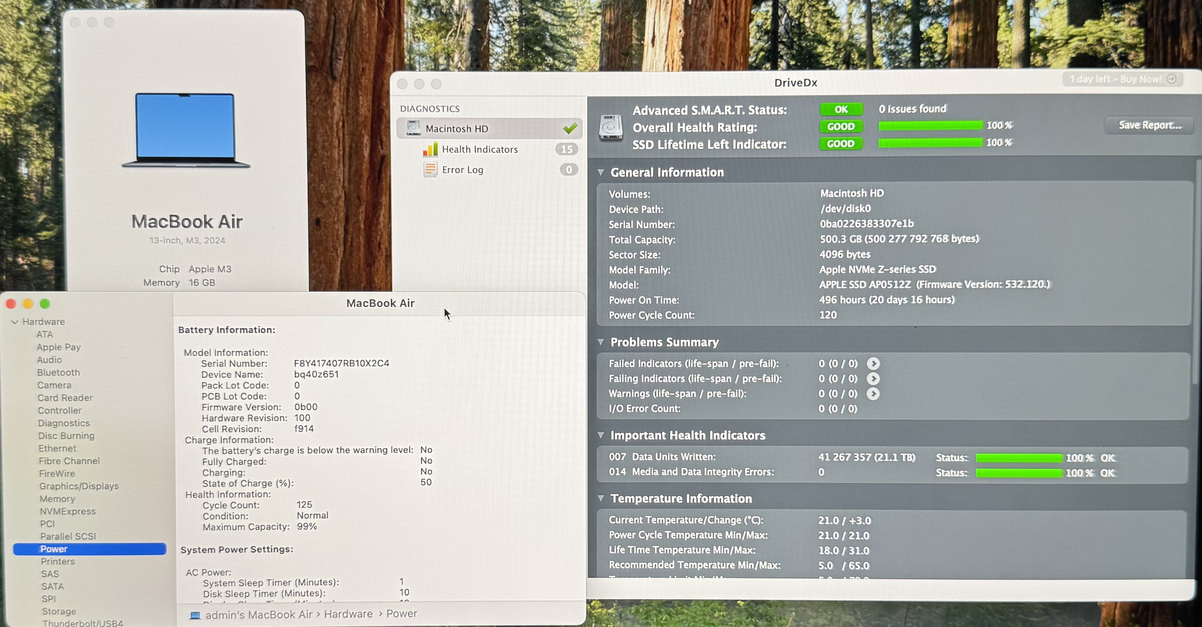Select Memory in Hardware list
The image size is (1202, 627).
point(57,498)
